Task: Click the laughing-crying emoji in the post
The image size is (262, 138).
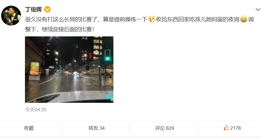Action: tap(244, 19)
